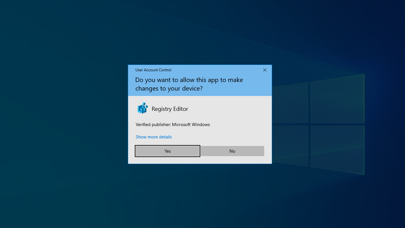Image resolution: width=405 pixels, height=228 pixels.
Task: Select the Registry Editor app name text
Action: tap(170, 109)
